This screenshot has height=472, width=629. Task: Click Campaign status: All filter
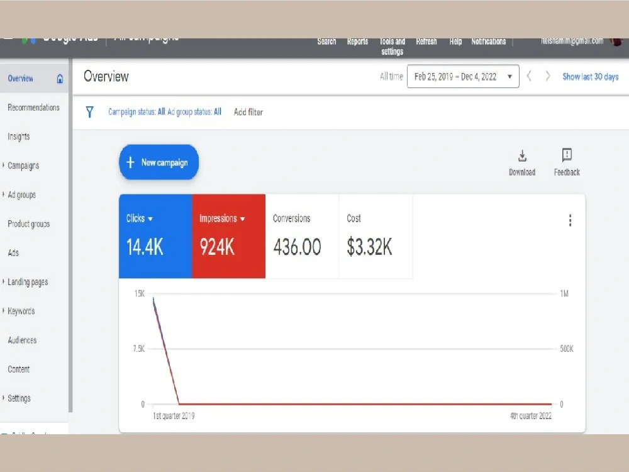pos(136,112)
